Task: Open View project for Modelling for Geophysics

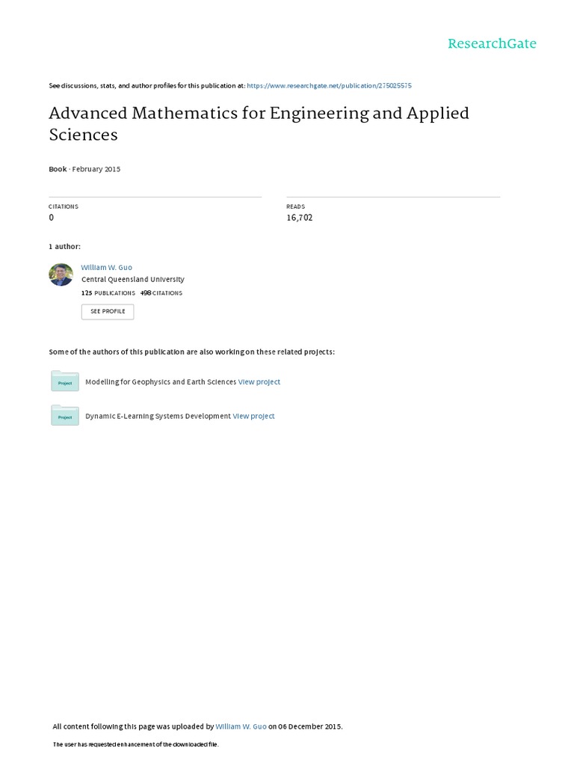Action: [259, 382]
